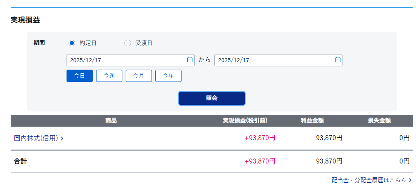
Task: Click the 利益金額 column header
Action: coord(312,120)
